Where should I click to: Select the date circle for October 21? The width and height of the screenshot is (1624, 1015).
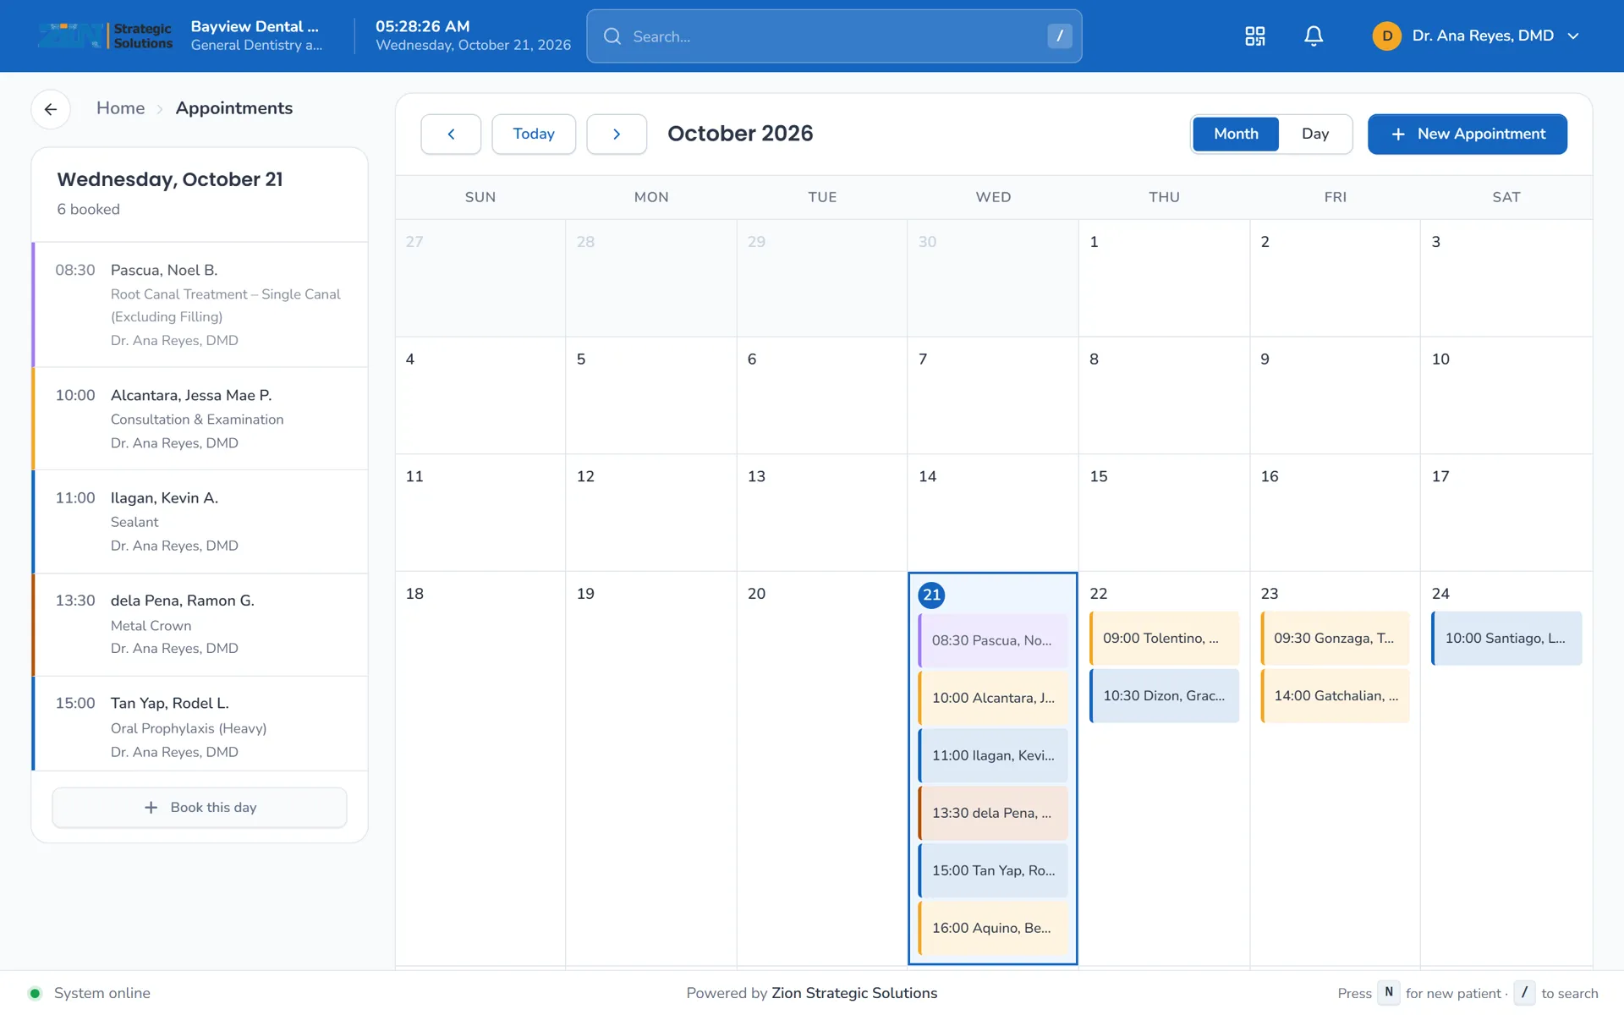(x=931, y=595)
